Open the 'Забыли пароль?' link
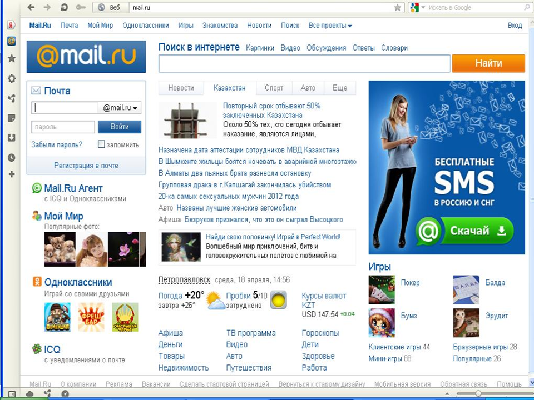 point(57,144)
